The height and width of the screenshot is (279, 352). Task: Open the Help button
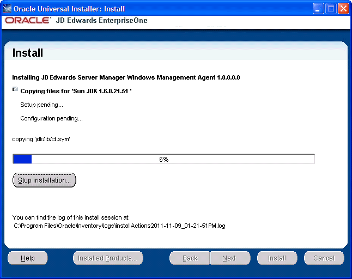pos(28,258)
